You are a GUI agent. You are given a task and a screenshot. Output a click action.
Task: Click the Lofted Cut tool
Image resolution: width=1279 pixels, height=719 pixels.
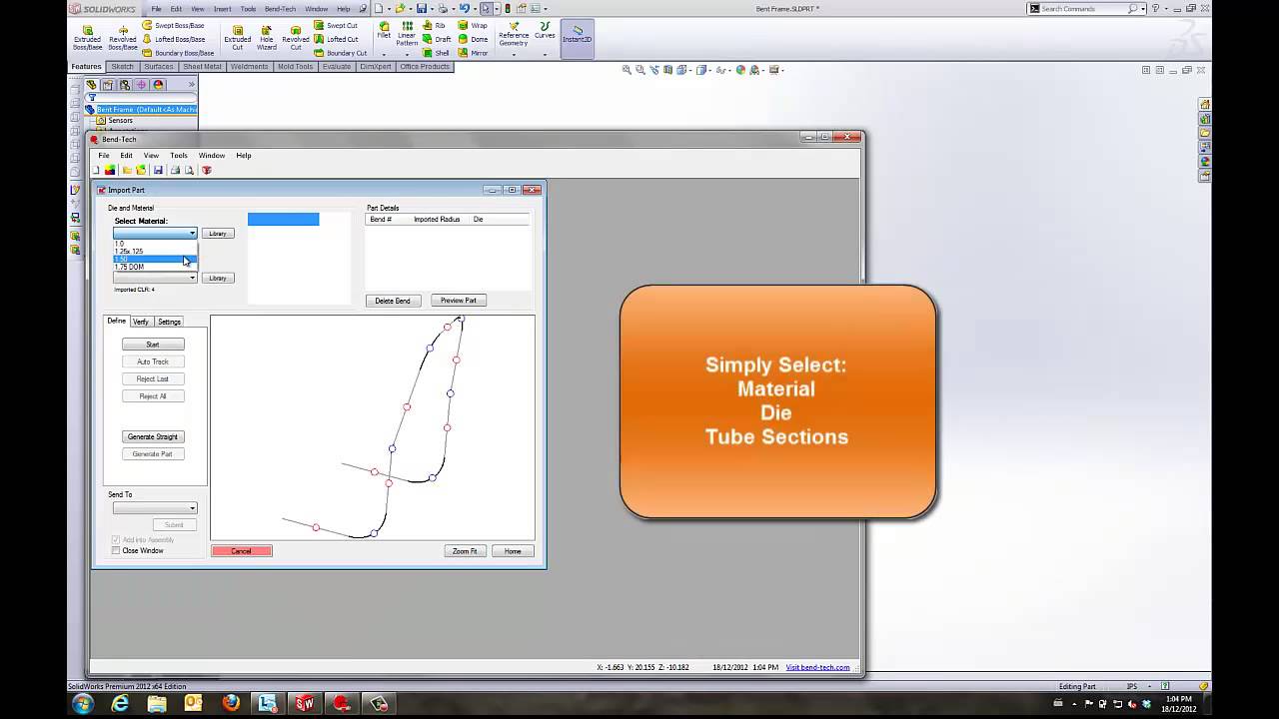coord(337,40)
